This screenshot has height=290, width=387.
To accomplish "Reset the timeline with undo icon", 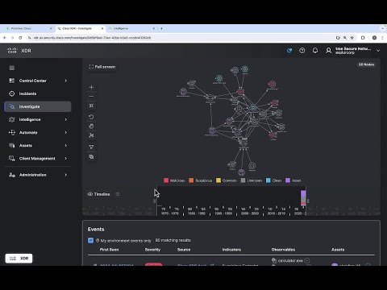I will (x=118, y=194).
